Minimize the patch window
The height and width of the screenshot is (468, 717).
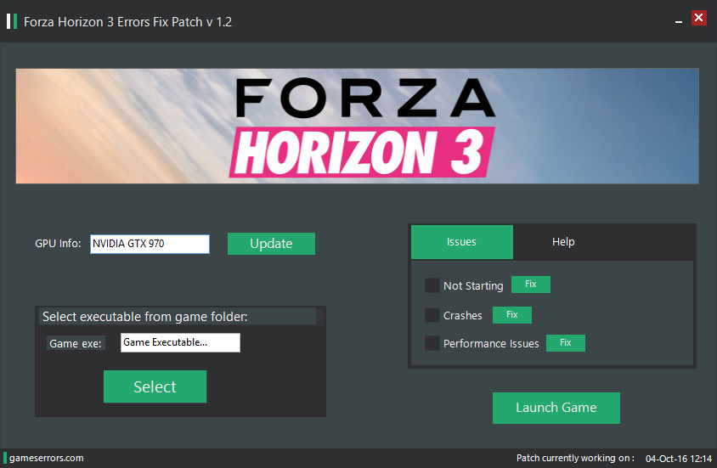(679, 21)
